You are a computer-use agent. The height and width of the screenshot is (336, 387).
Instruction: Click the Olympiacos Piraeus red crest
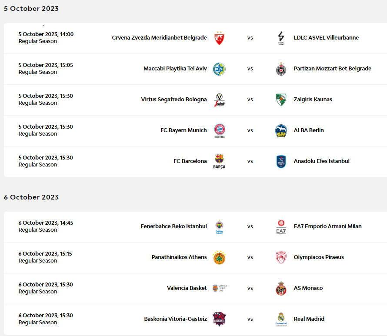tap(281, 258)
